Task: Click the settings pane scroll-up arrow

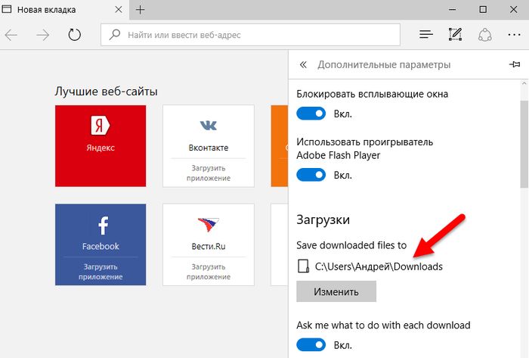Action: (x=524, y=83)
